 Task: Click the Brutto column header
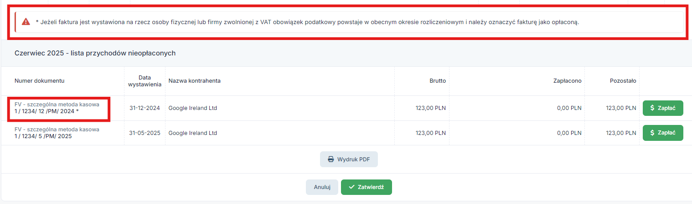438,81
